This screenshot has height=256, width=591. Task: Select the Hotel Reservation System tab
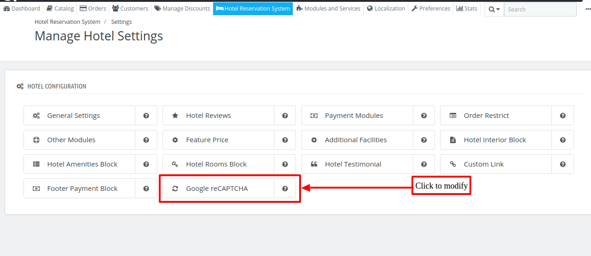[253, 8]
